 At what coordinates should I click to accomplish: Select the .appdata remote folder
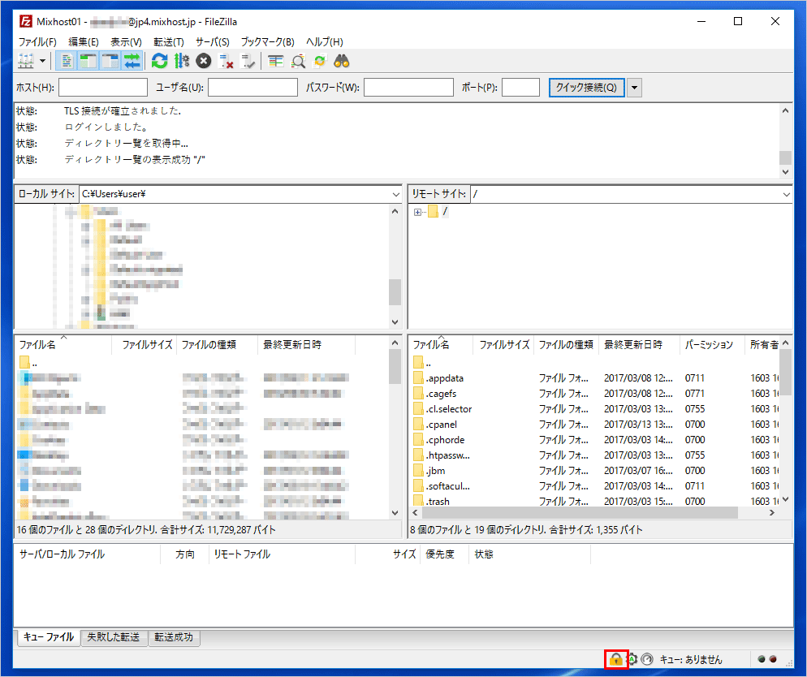pyautogui.click(x=445, y=378)
